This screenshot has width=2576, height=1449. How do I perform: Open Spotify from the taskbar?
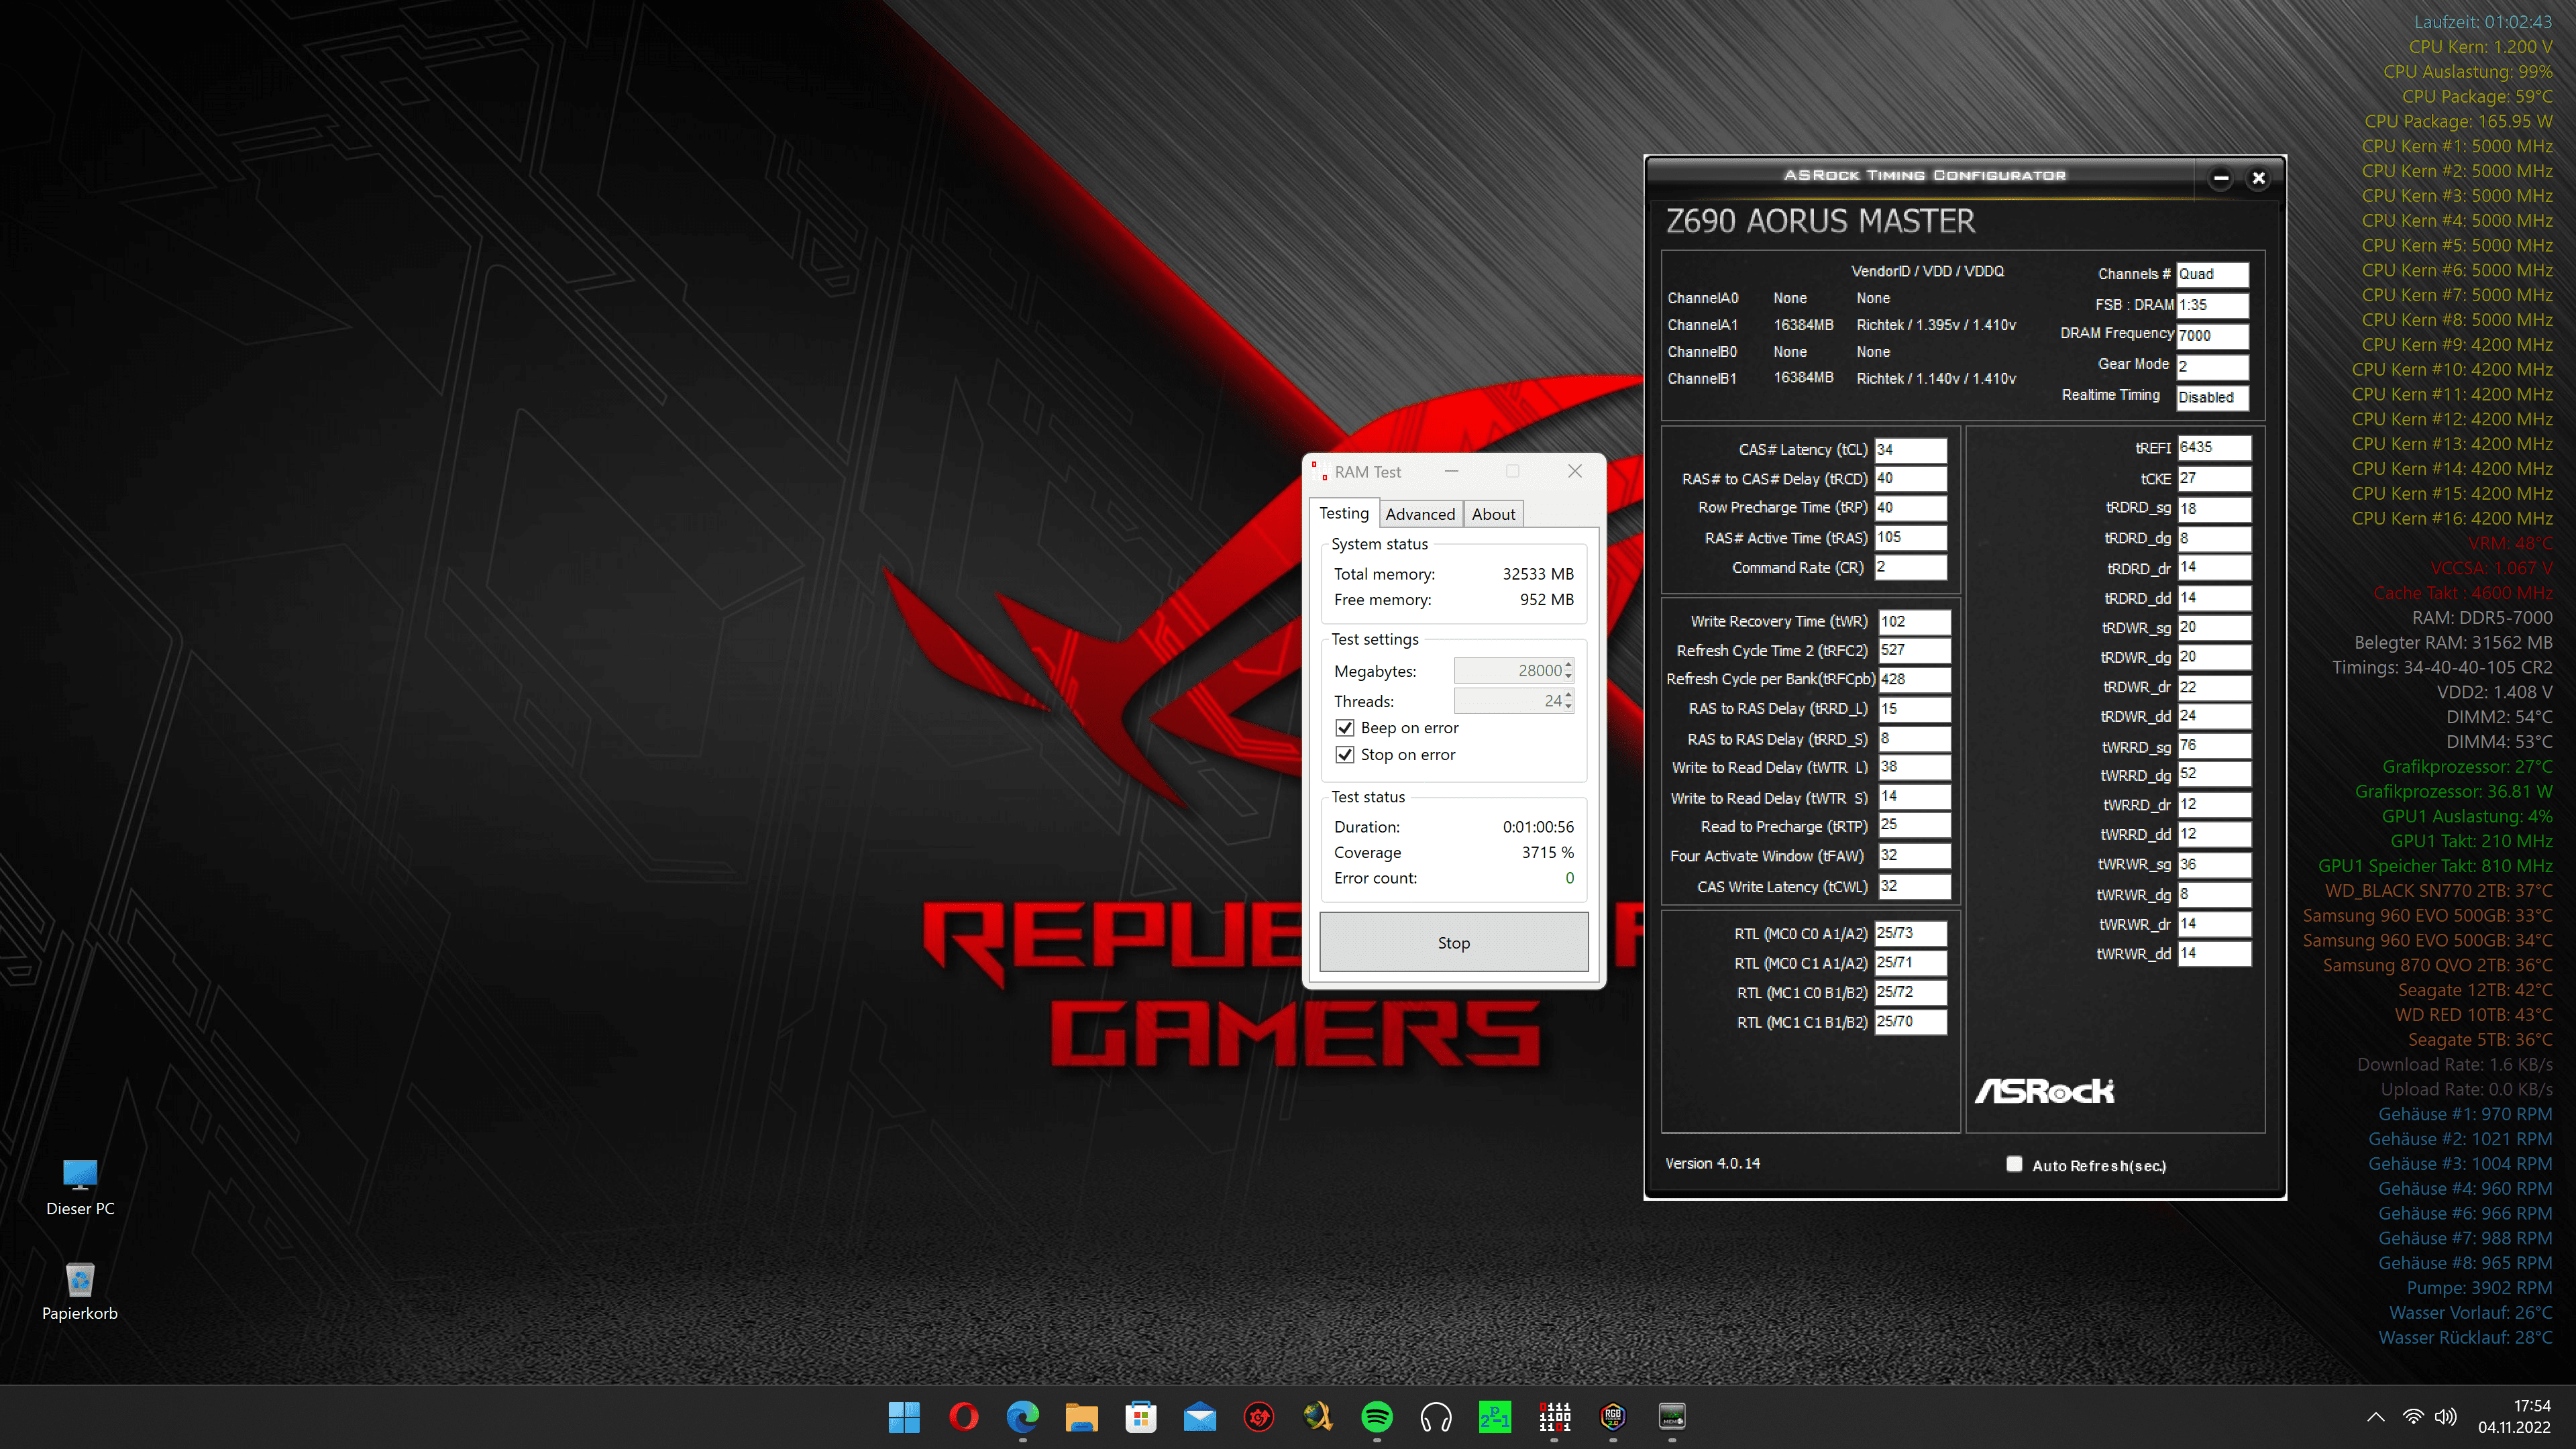point(1377,1416)
